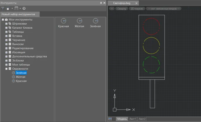The image size is (201, 122).
Task: Collapse the Окружности tree node
Action: pos(6,69)
